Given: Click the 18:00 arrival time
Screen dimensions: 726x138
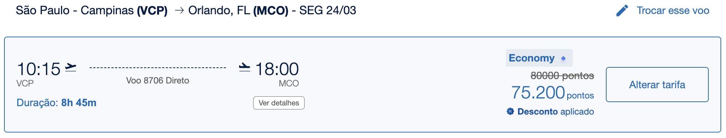Looking at the screenshot, I should tap(277, 69).
